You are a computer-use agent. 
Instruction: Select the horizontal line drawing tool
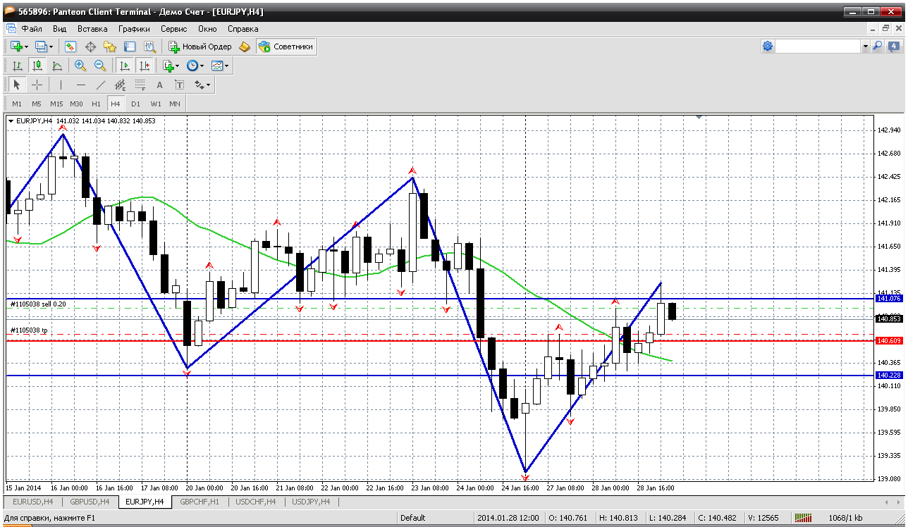click(81, 85)
